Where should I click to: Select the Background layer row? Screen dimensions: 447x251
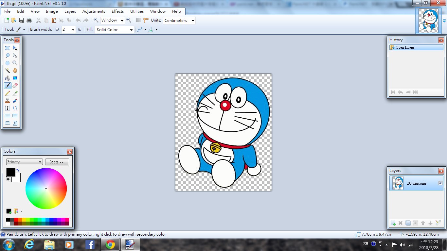tap(416, 183)
